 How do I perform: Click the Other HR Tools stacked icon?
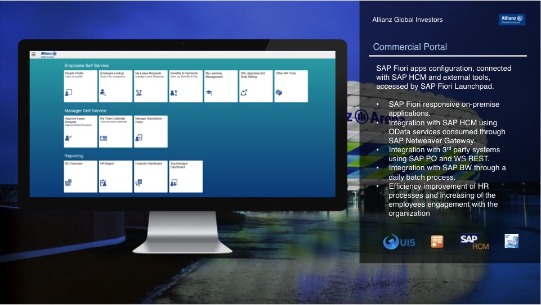coord(279,93)
